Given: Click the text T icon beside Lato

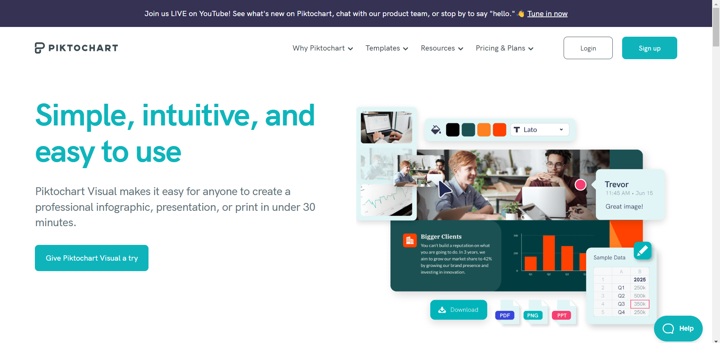Looking at the screenshot, I should click(517, 130).
